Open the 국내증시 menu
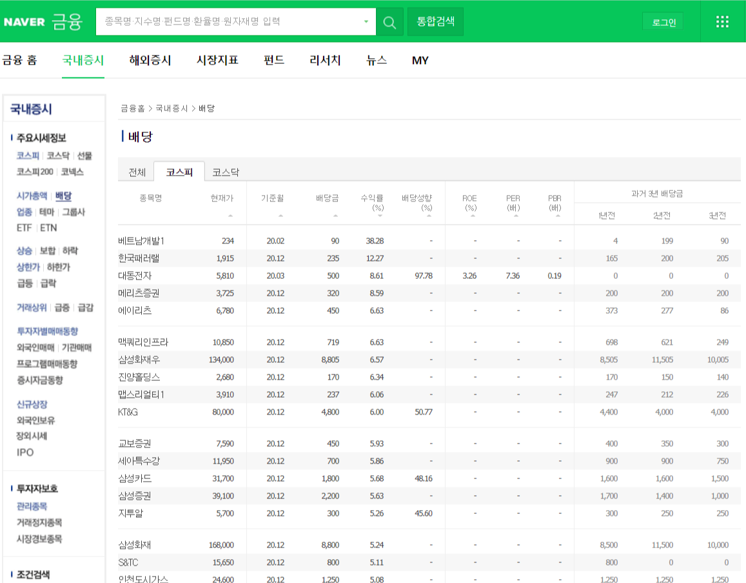This screenshot has height=583, width=746. coord(83,60)
